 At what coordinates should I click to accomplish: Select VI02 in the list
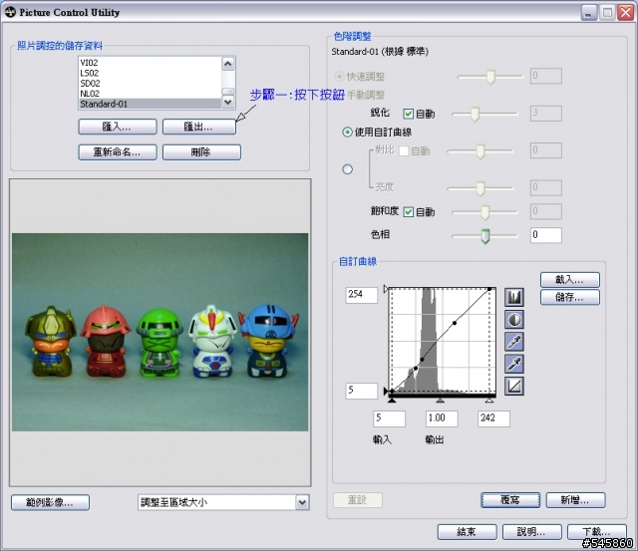(150, 63)
